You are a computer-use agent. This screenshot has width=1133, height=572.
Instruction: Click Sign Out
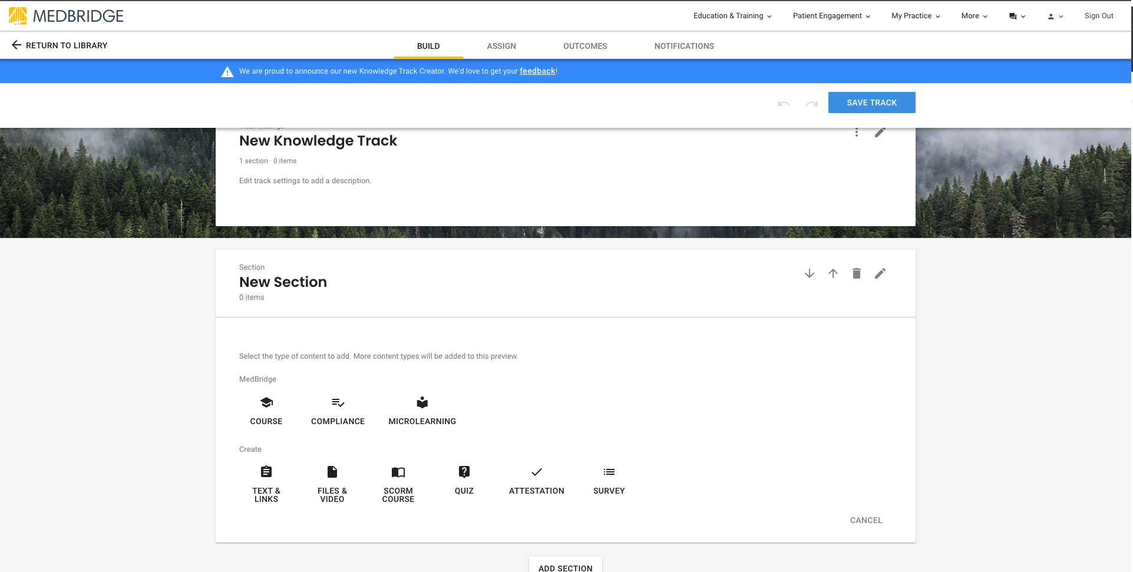click(1099, 16)
